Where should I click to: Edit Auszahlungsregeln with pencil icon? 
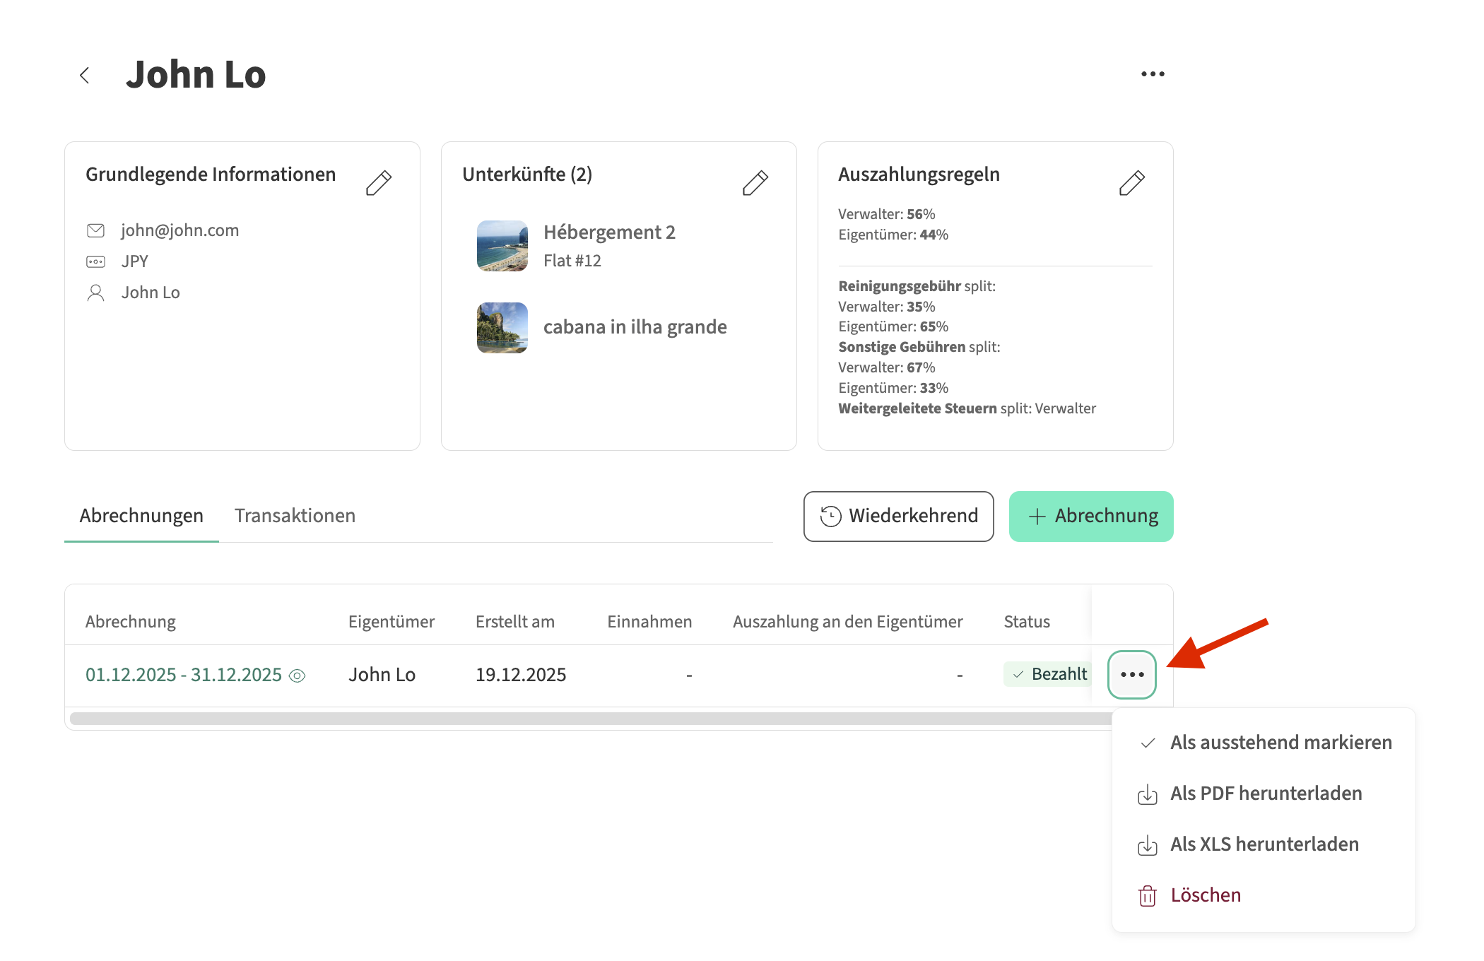tap(1131, 182)
